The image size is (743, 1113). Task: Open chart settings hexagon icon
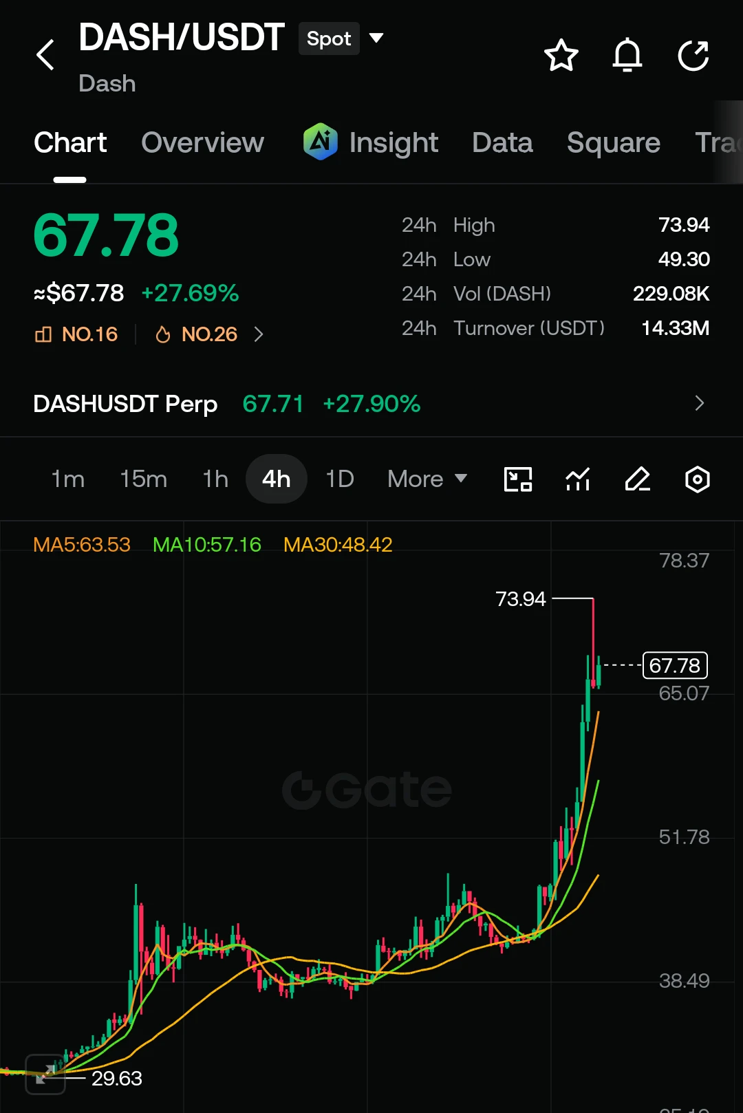tap(698, 479)
